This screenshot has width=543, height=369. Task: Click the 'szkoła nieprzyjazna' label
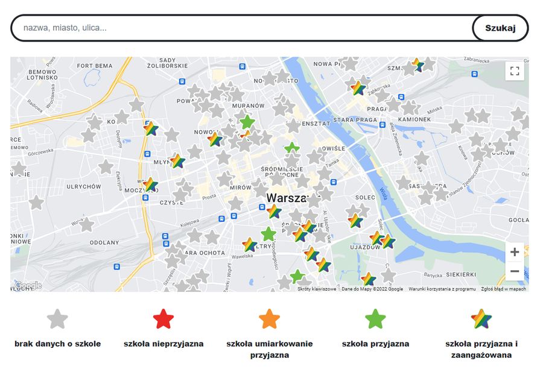coord(164,344)
